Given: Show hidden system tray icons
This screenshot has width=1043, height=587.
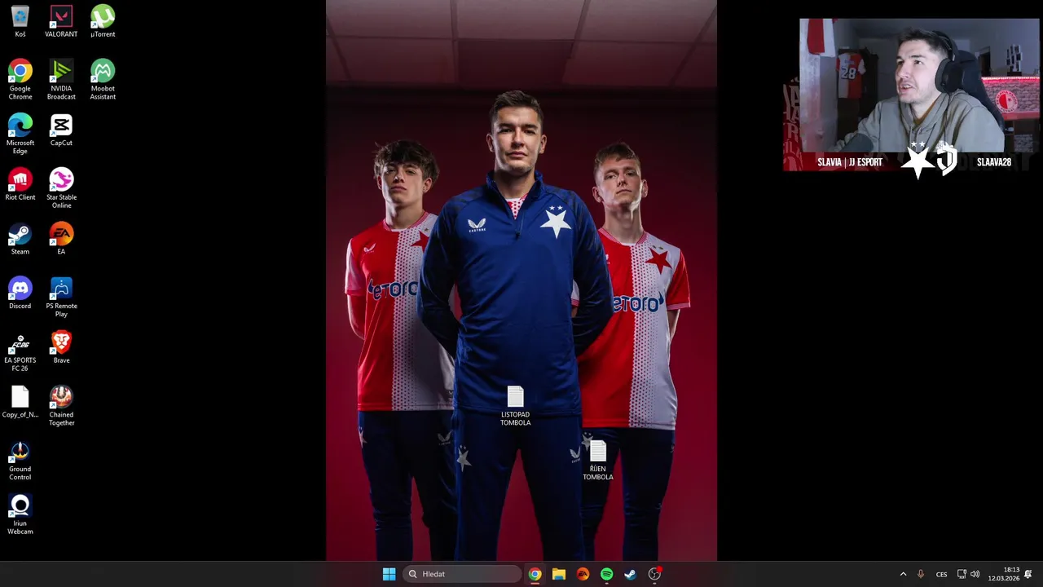Looking at the screenshot, I should click(903, 574).
